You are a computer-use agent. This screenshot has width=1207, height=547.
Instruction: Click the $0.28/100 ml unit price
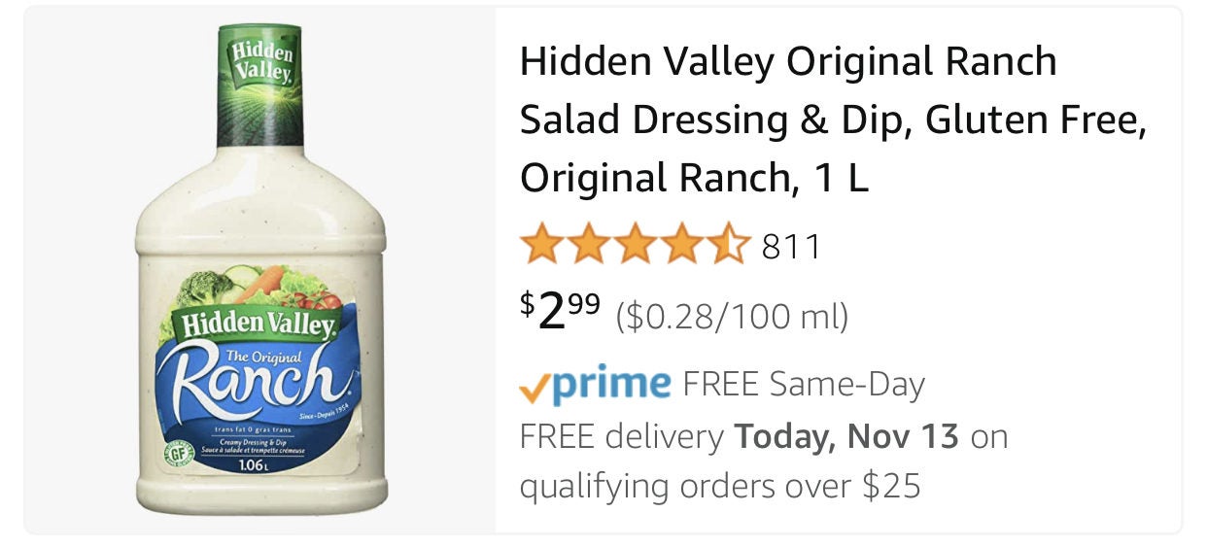pos(732,316)
